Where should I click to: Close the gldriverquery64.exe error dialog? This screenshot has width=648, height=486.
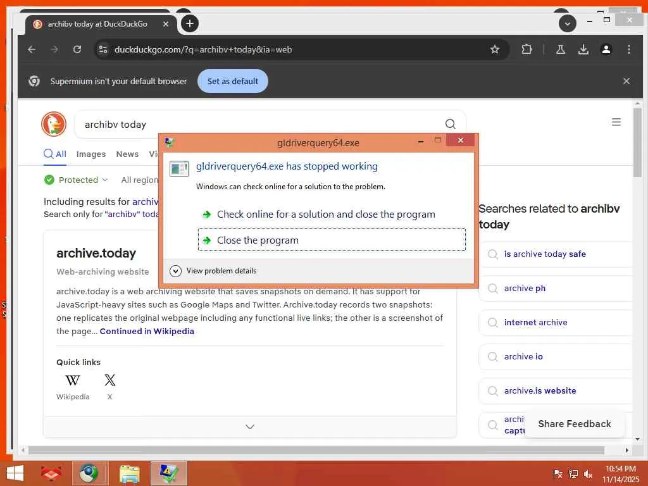point(461,140)
